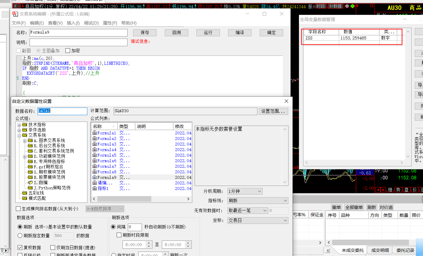
Task: Open the 插入(I) menu
Action: (x=73, y=23)
